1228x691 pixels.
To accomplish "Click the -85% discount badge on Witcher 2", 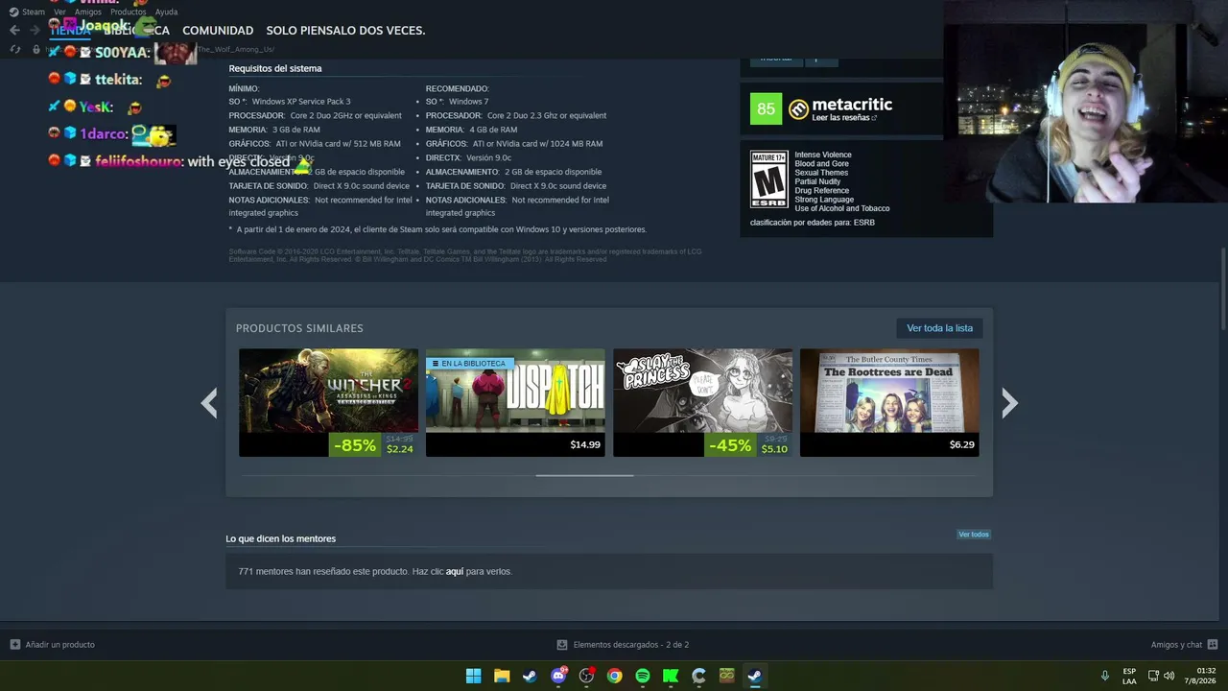I will click(x=355, y=445).
